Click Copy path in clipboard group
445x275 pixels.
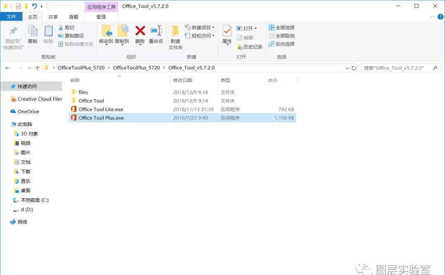(71, 36)
